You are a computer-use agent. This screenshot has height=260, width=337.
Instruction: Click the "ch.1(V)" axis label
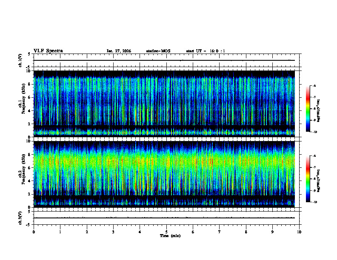20,60
